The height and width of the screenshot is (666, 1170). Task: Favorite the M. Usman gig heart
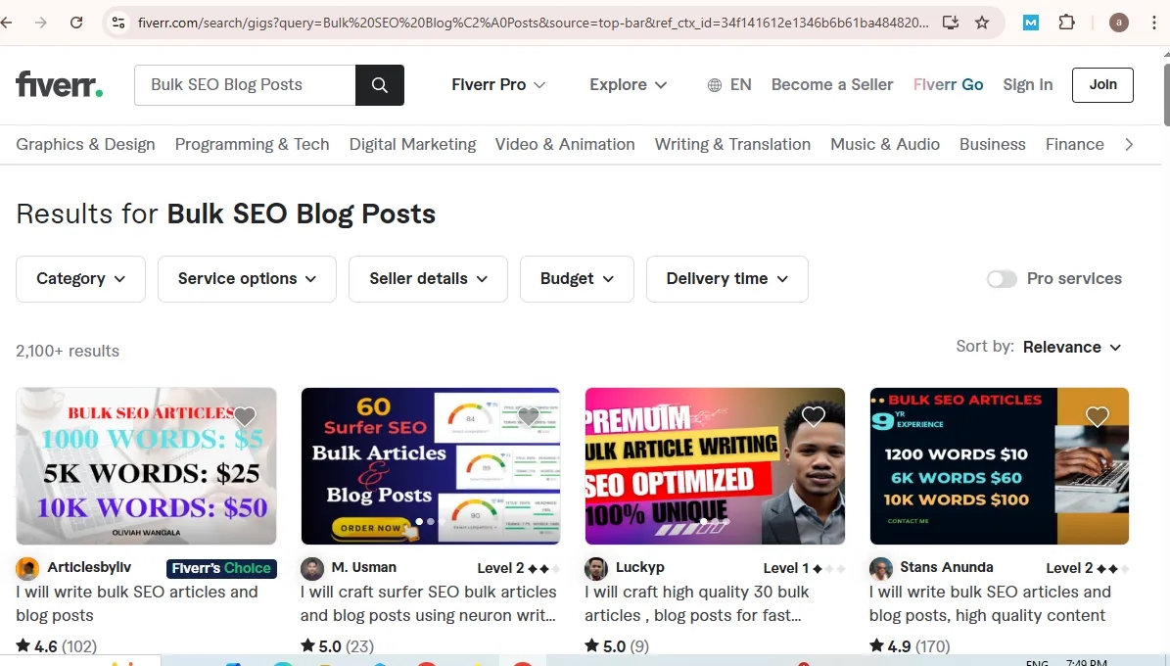click(529, 416)
